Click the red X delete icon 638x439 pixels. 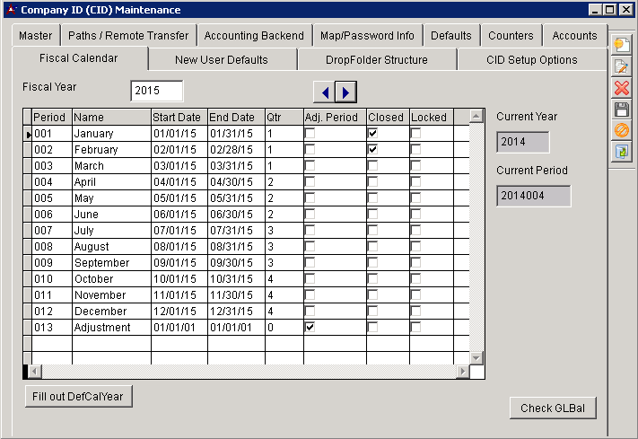click(x=622, y=88)
